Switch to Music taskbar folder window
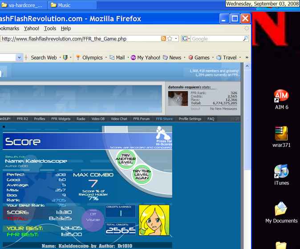This screenshot has width=300, height=249. pyautogui.click(x=72, y=5)
